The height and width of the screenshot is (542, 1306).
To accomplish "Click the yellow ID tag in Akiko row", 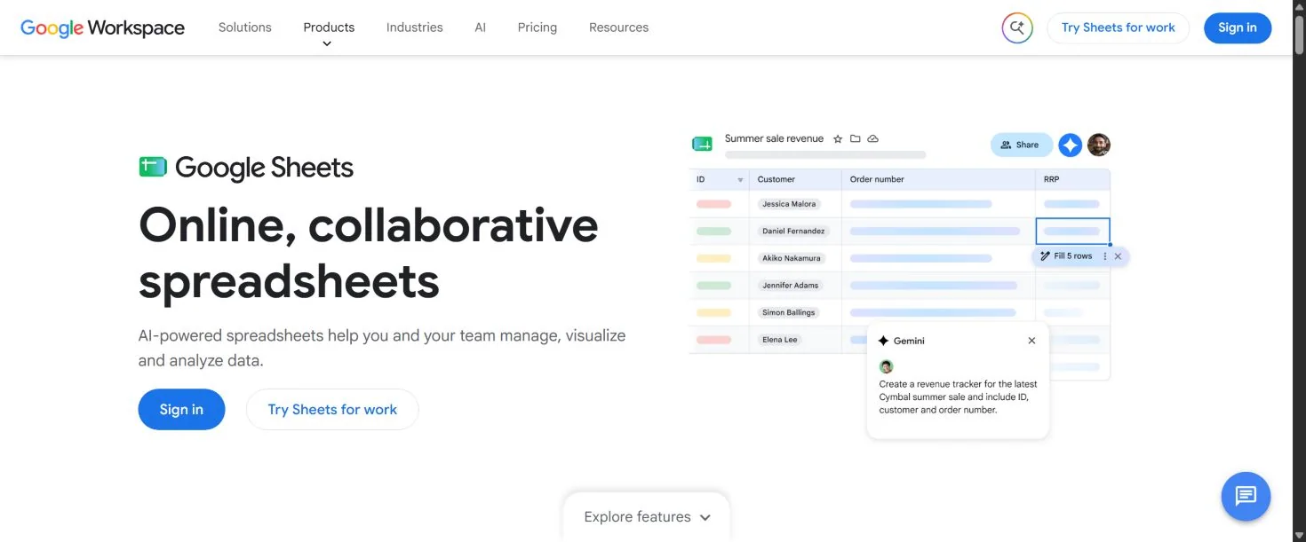I will coord(713,258).
